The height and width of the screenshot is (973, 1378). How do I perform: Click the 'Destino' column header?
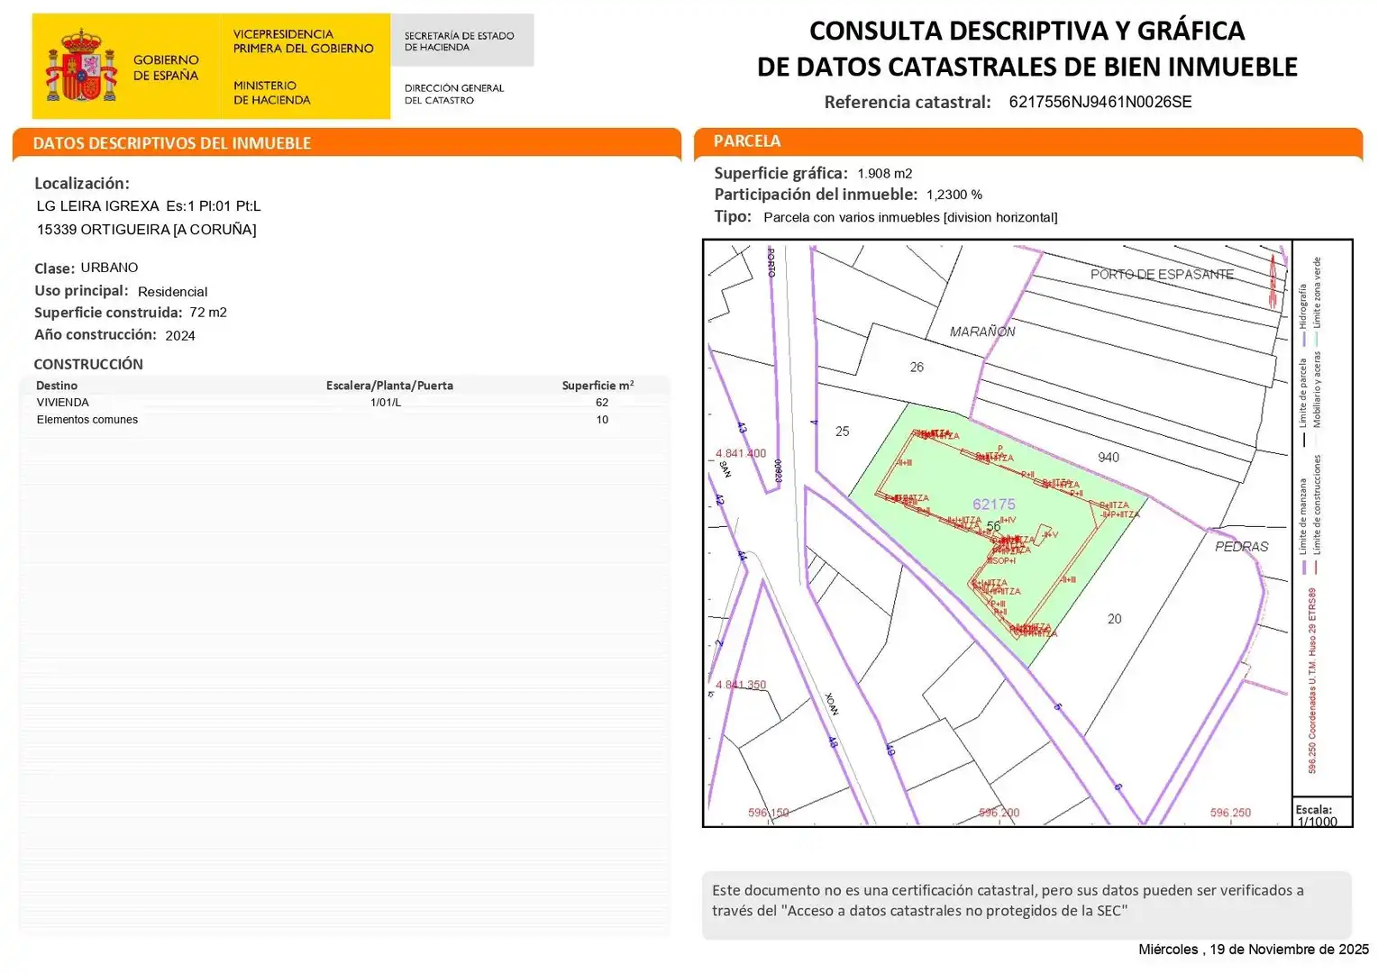[57, 386]
